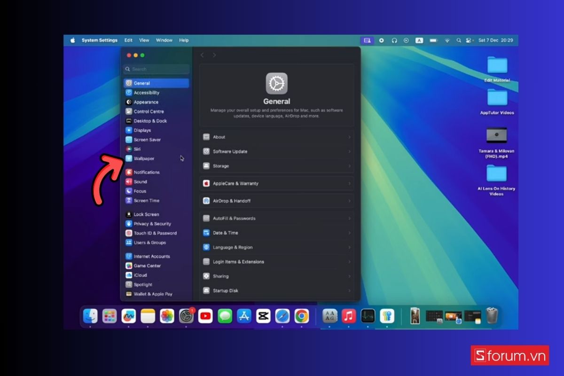Image resolution: width=564 pixels, height=376 pixels.
Task: Select General in the settings sidebar
Action: [x=156, y=83]
